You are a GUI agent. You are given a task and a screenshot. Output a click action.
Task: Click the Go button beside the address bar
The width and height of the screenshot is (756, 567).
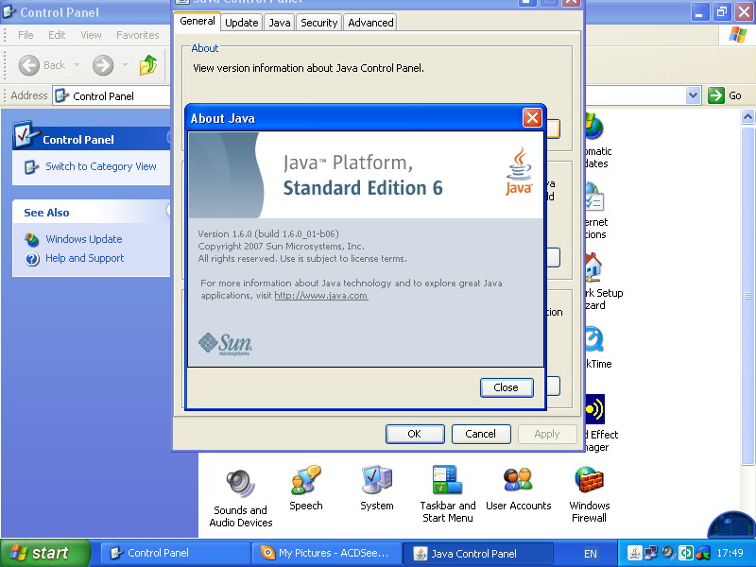pos(725,95)
